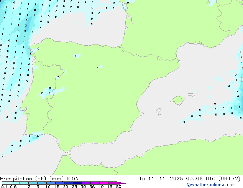Viewport: 243px width, 188px height.
Task: Select the 0.1–0.5 mm palest legend swatch
Action: tap(7, 183)
